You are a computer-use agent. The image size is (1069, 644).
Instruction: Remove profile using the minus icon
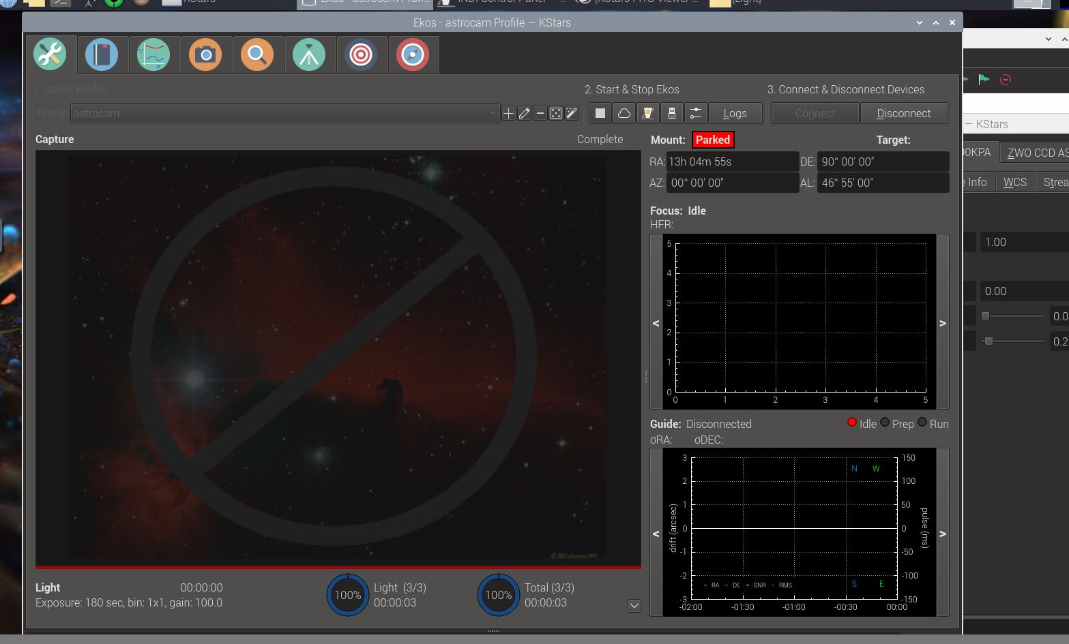click(540, 113)
